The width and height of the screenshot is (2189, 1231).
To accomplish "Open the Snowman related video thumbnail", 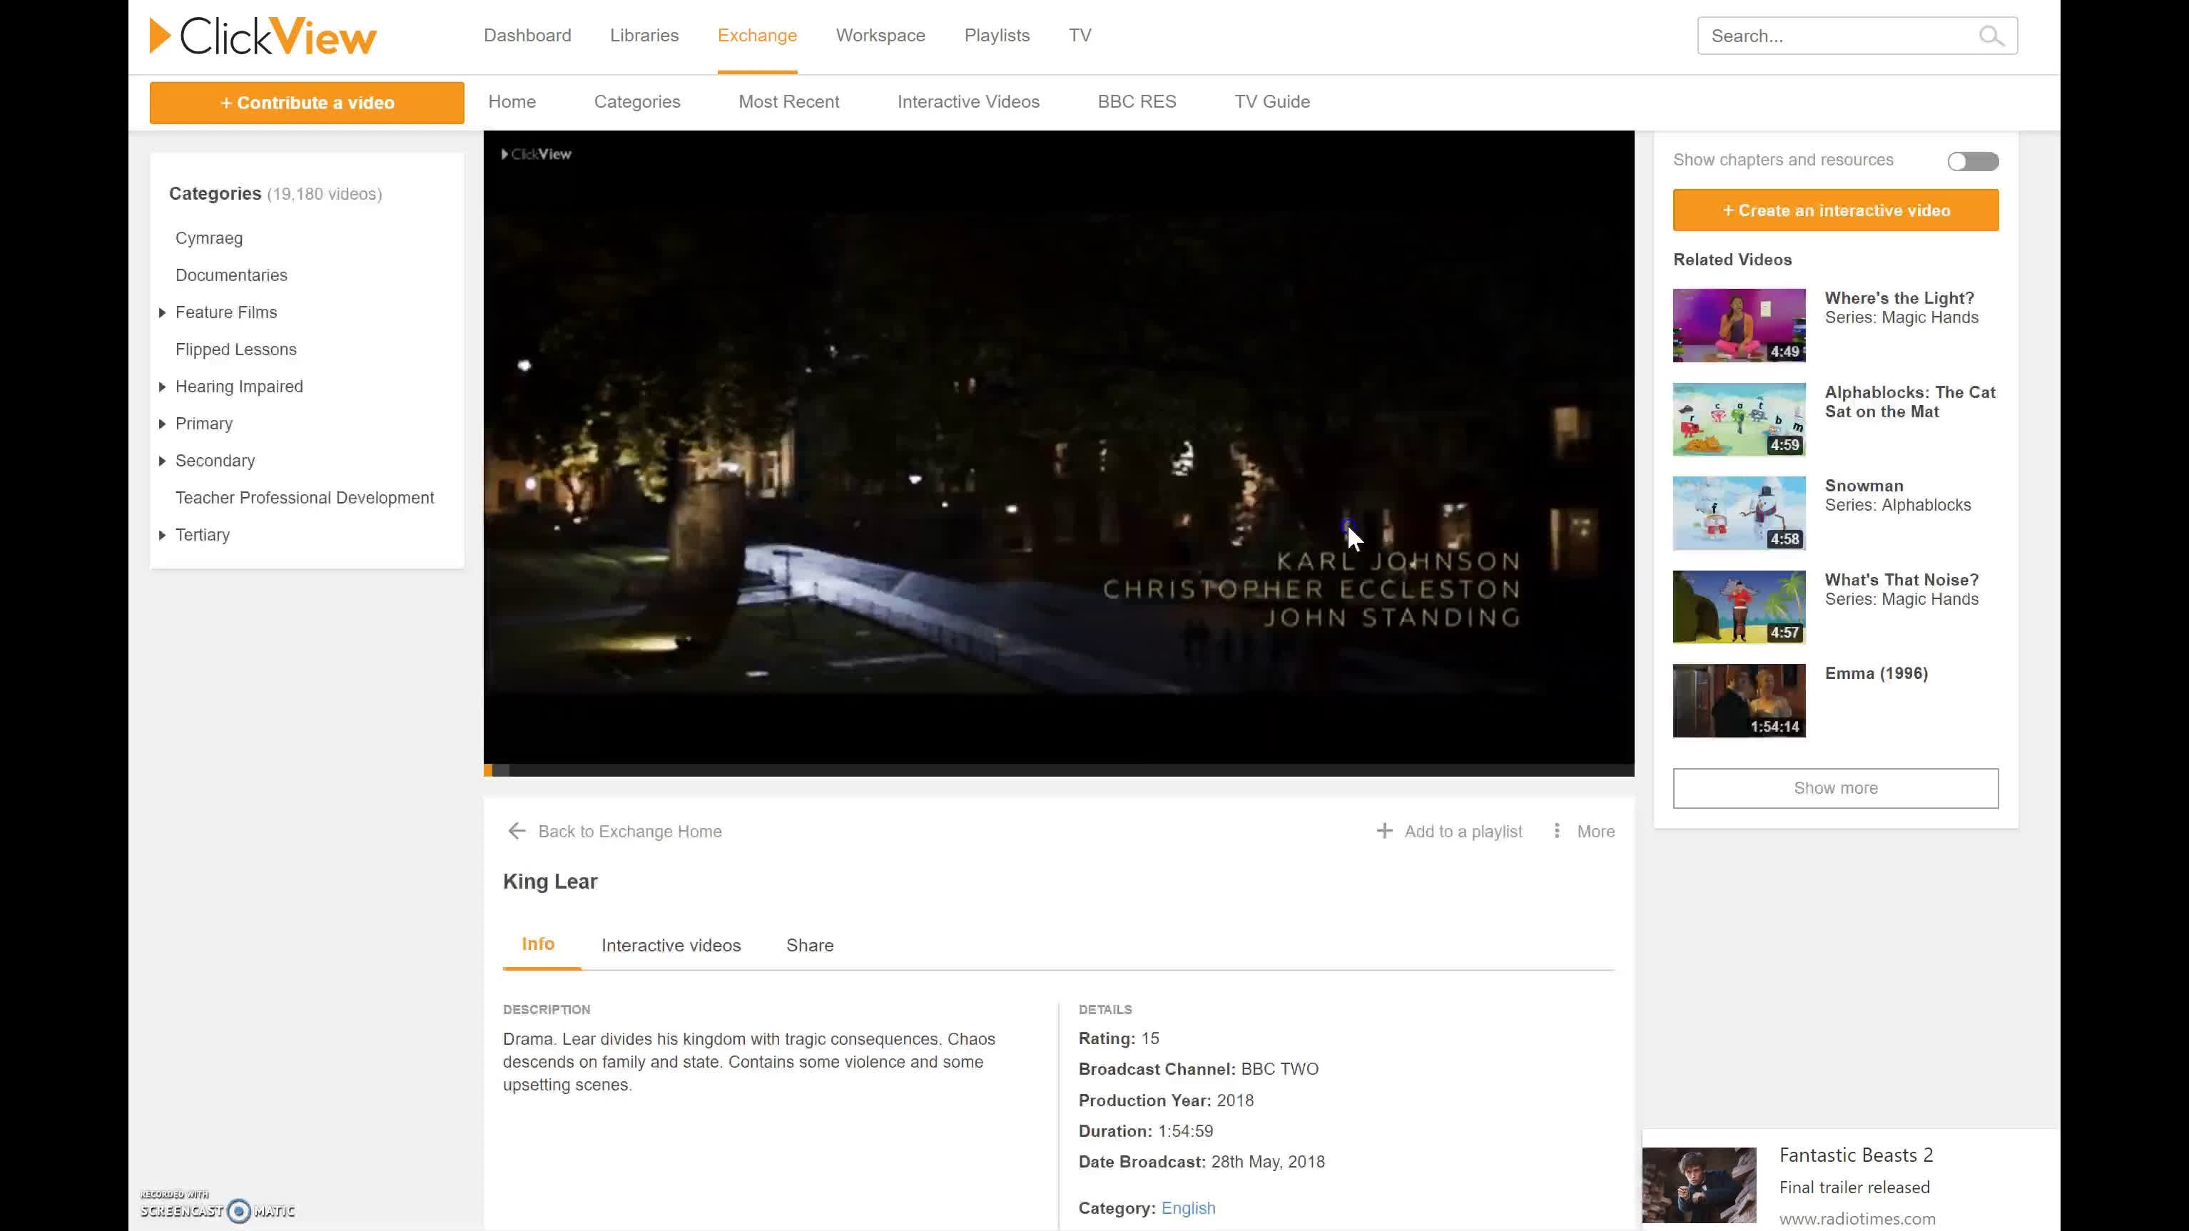I will (1738, 512).
